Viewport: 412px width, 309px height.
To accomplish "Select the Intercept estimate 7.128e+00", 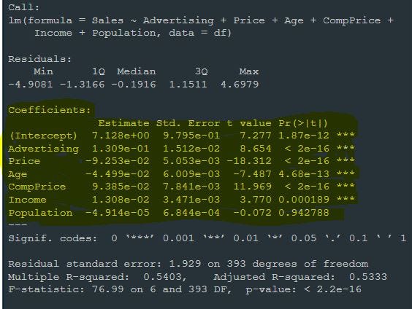I will 121,136.
